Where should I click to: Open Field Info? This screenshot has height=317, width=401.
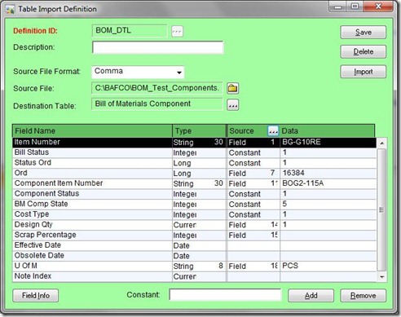[x=36, y=296]
